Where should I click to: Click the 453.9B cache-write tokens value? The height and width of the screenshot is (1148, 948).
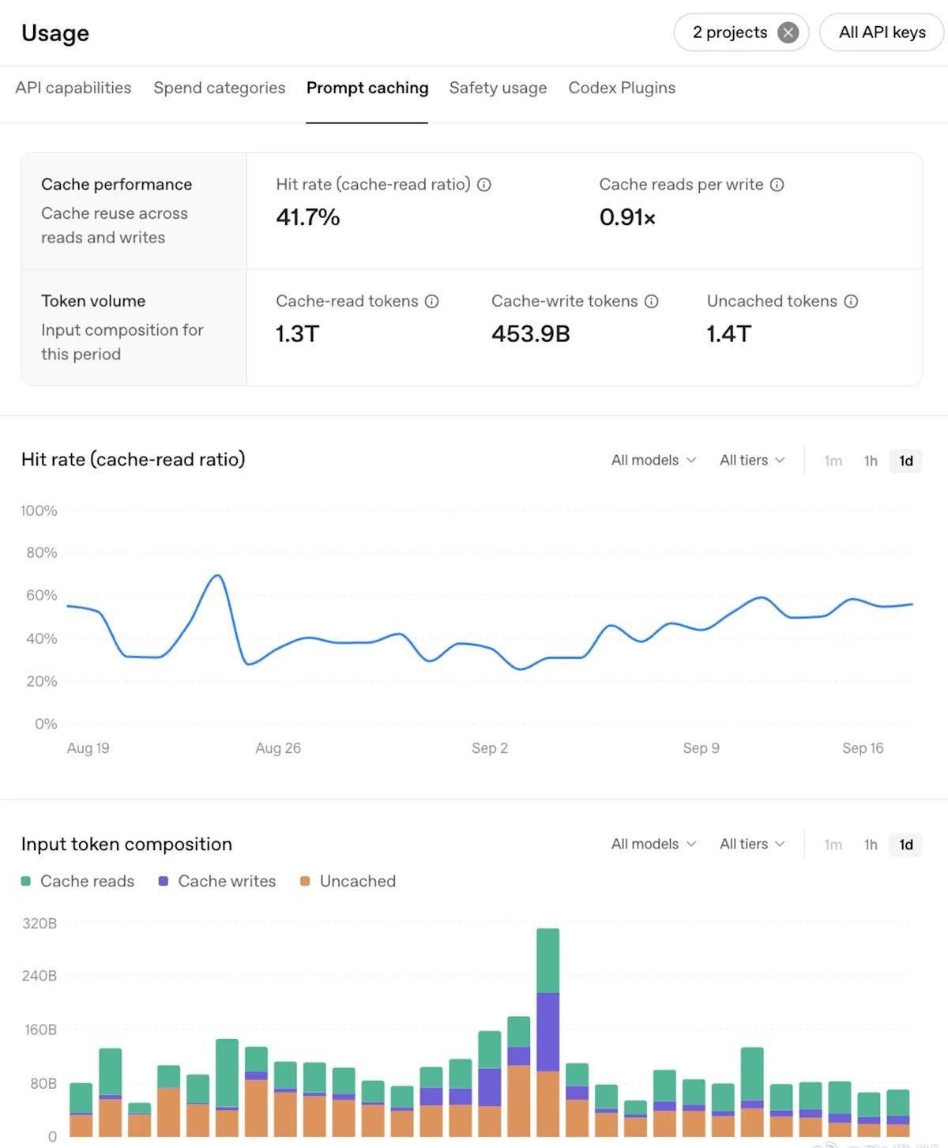coord(531,334)
